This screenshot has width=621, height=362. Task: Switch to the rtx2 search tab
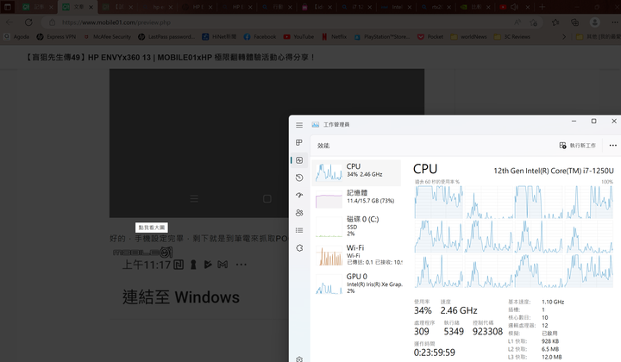click(436, 7)
